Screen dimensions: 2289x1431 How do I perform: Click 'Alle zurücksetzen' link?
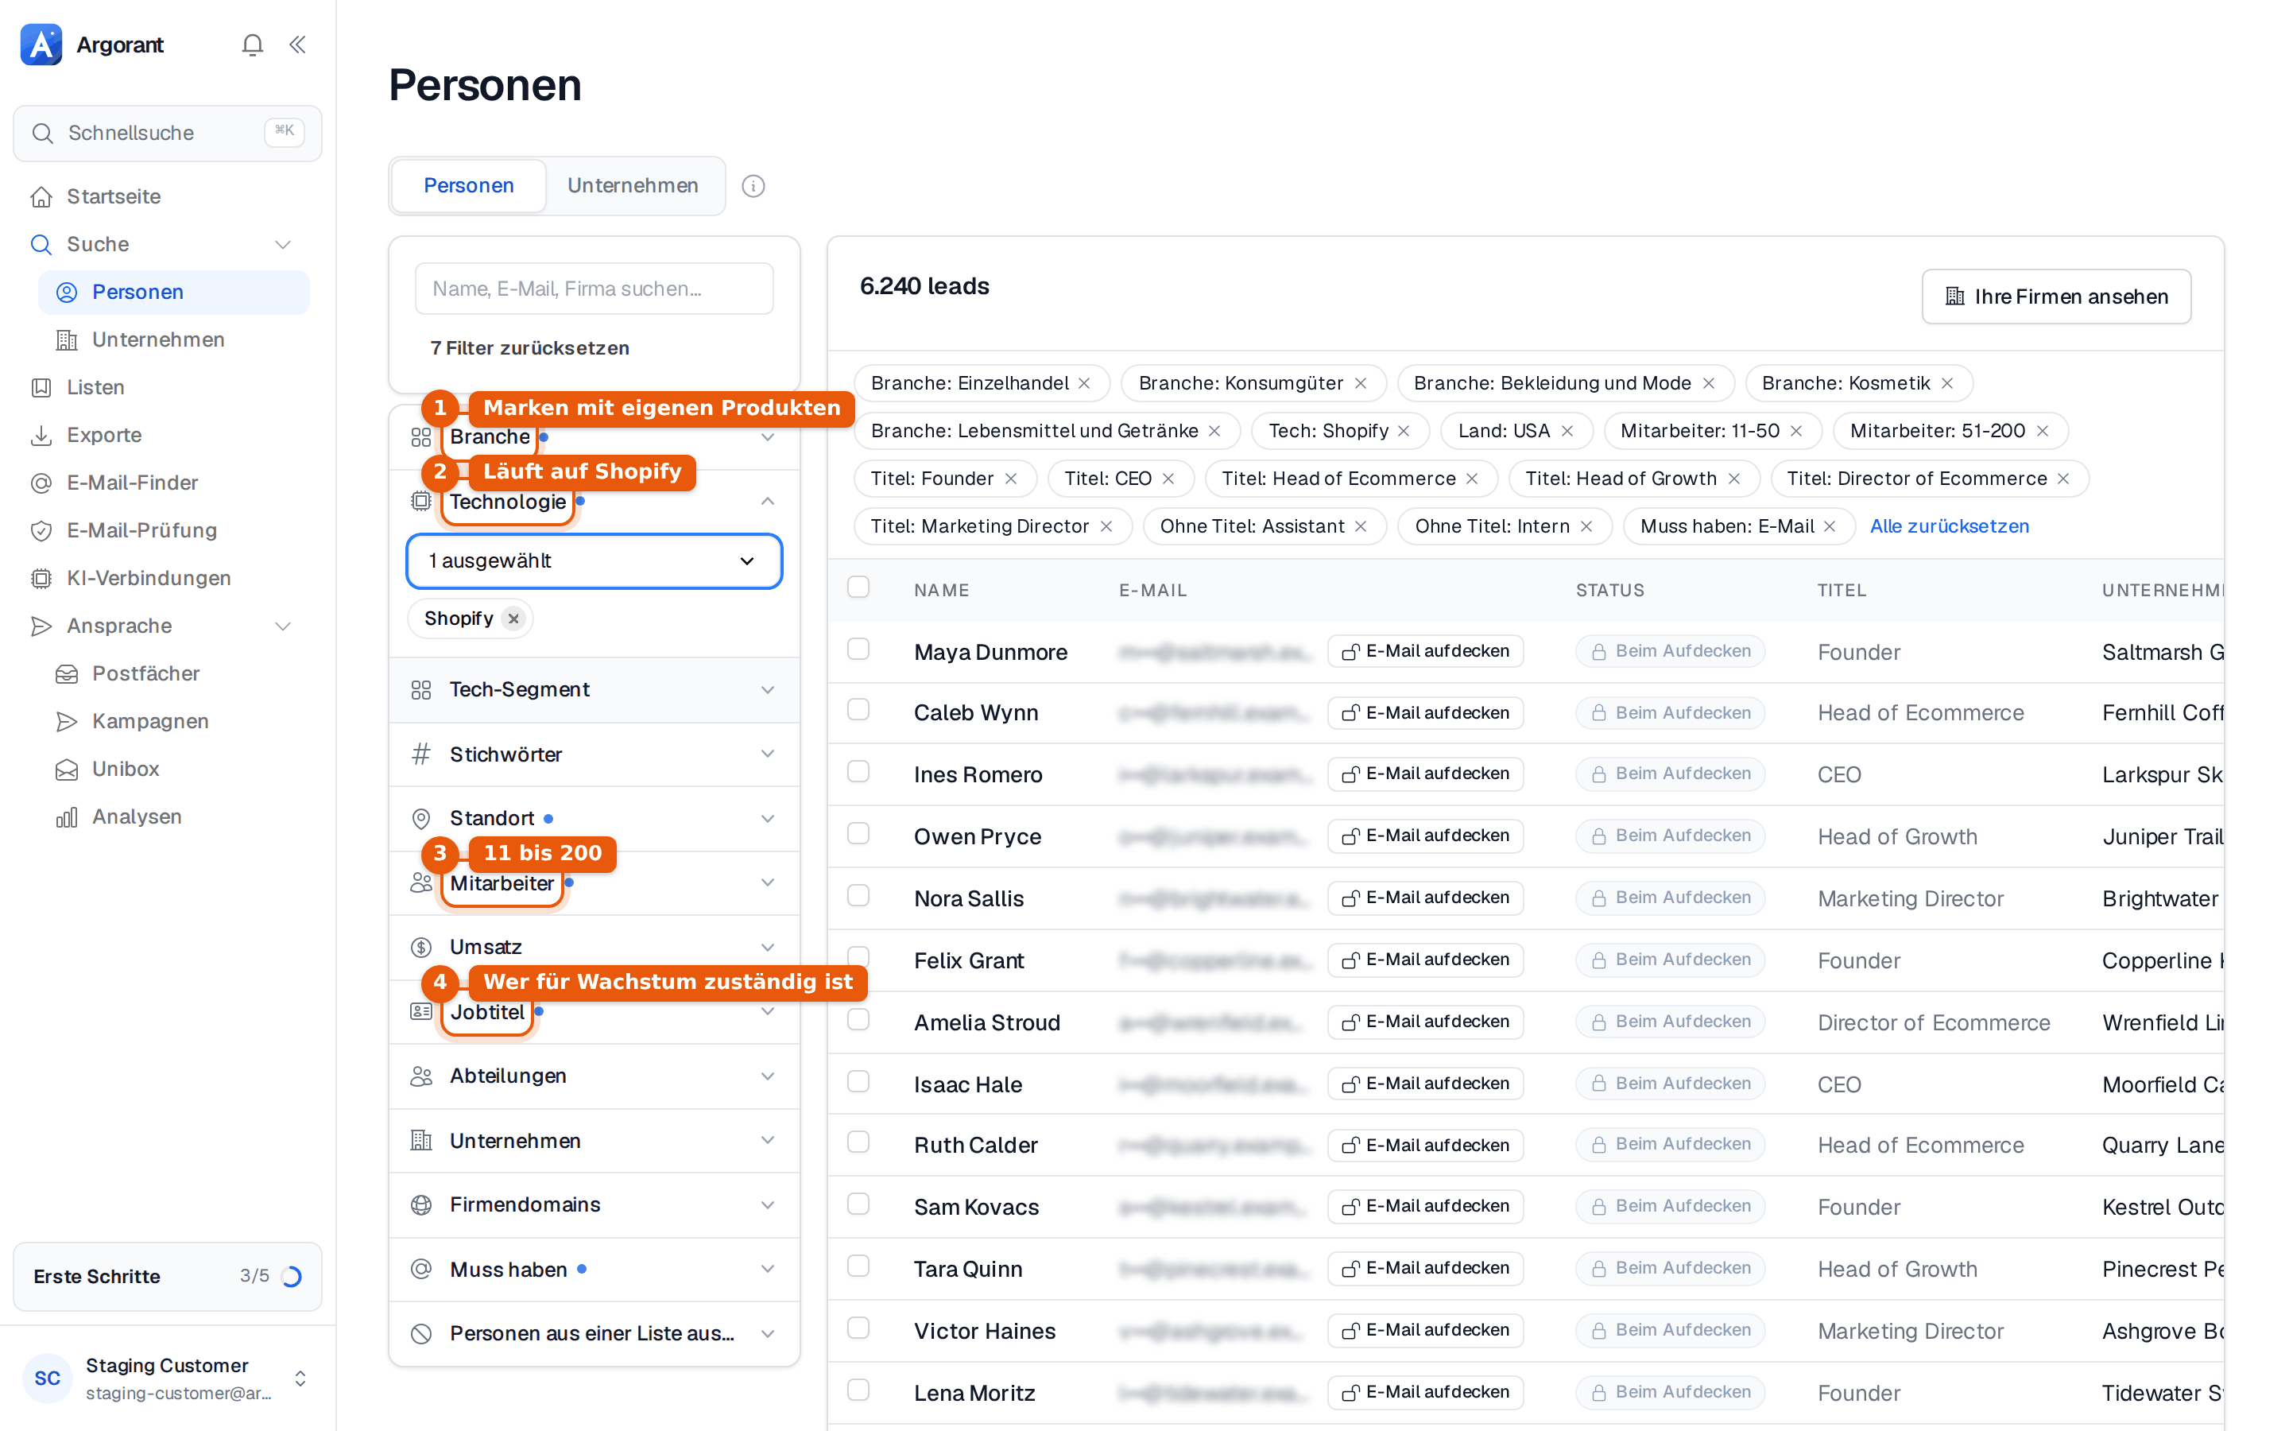coord(1949,526)
